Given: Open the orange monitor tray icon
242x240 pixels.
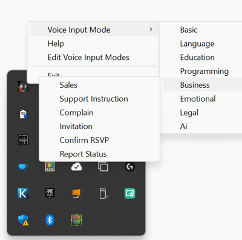Looking at the screenshot, I should pos(76,193).
